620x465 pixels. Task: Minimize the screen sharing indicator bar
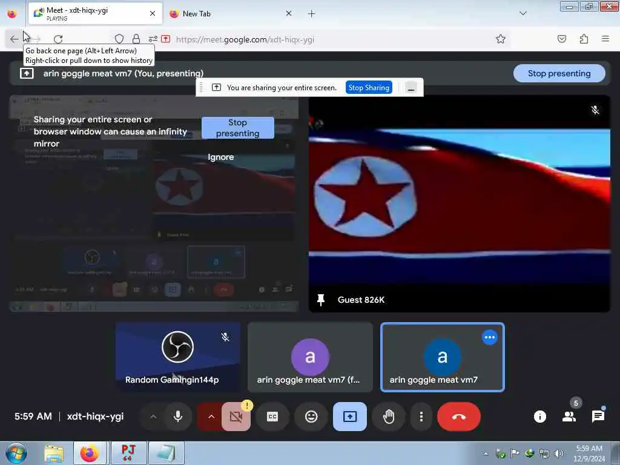pos(411,88)
